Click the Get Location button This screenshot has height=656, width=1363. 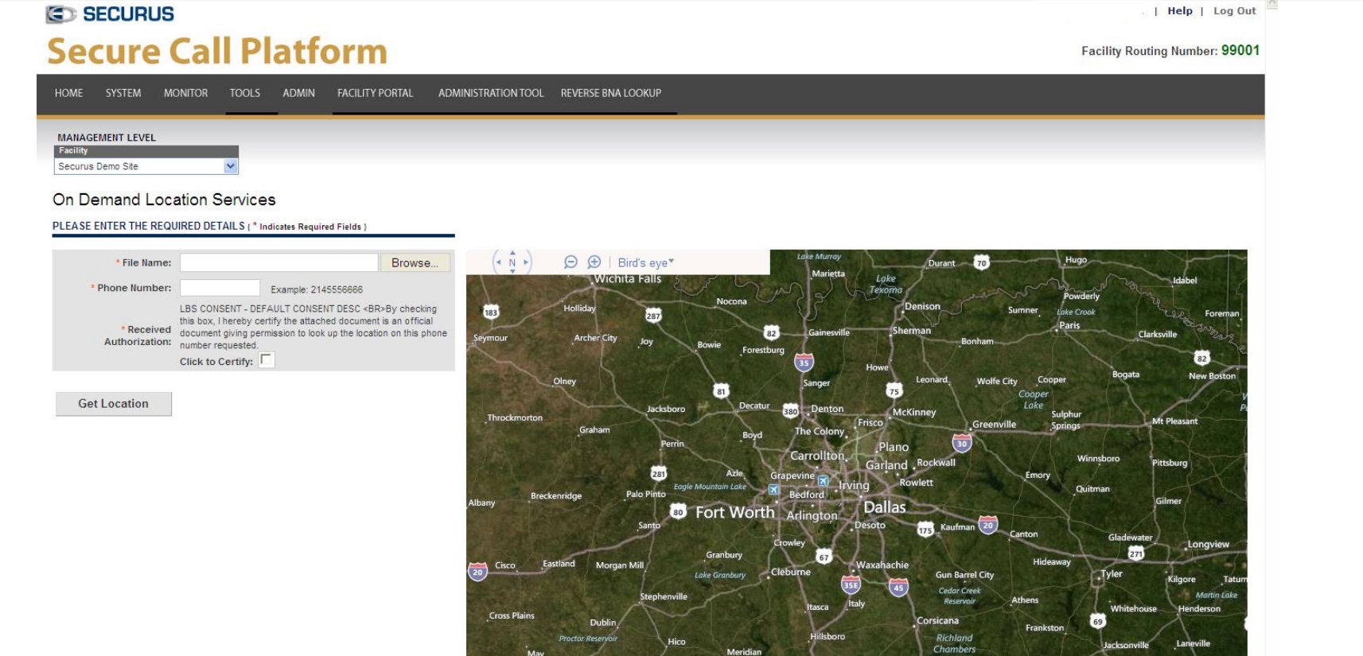coord(114,404)
